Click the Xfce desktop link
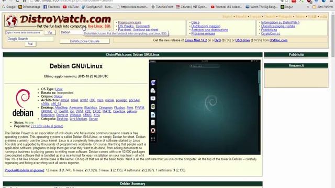 pos(96,115)
